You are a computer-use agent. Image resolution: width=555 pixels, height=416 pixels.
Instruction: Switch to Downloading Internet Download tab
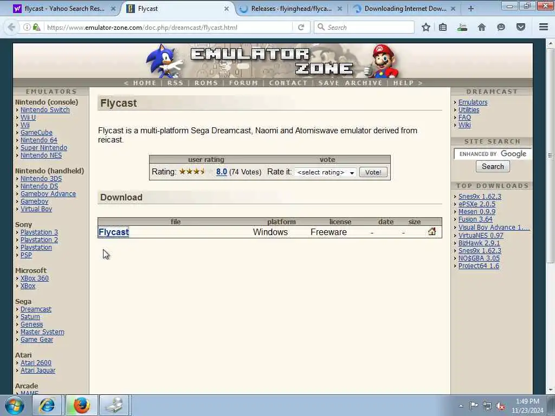pos(405,9)
